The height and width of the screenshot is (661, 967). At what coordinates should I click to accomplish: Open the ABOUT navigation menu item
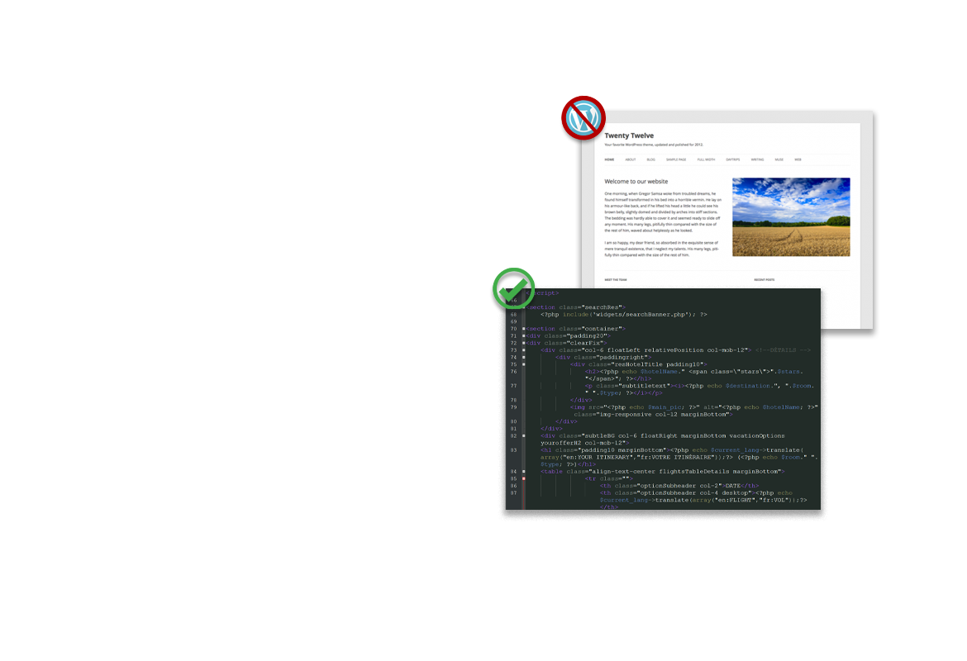coord(631,159)
